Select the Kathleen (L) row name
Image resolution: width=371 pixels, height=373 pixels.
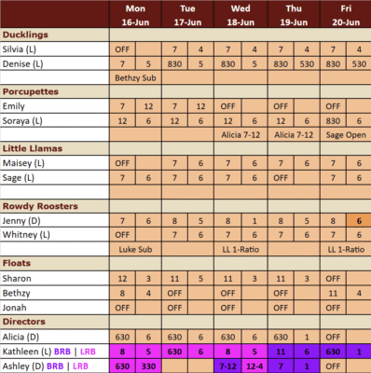tap(27, 352)
